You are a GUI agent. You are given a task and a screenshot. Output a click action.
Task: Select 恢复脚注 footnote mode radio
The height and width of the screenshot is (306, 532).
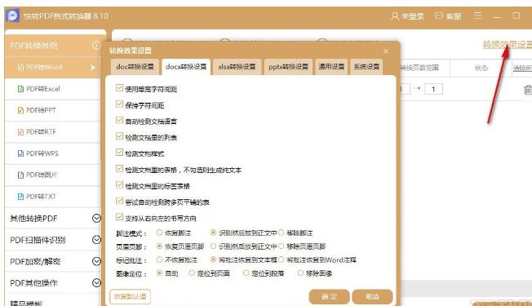pos(159,233)
